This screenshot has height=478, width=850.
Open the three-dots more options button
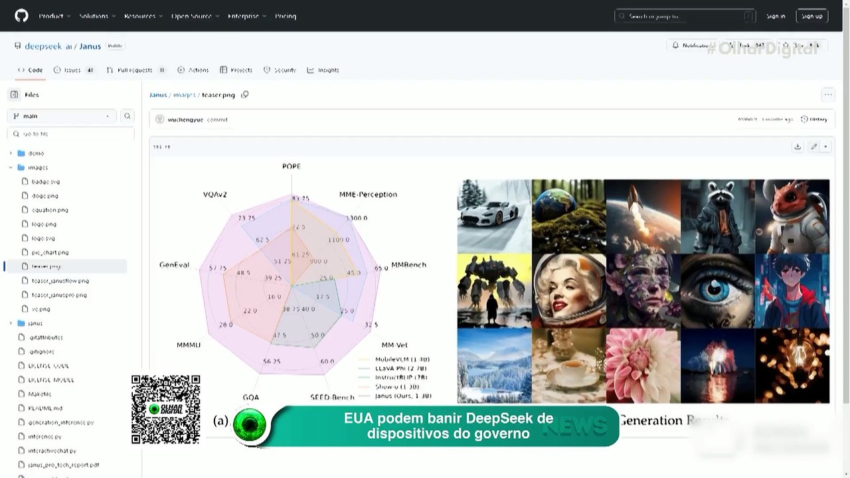[827, 95]
